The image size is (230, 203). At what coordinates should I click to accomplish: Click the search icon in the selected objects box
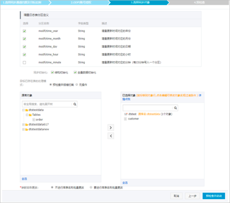[x=175, y=108]
